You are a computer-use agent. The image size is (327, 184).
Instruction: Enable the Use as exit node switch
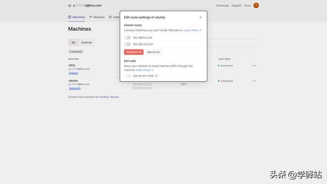pos(127,76)
